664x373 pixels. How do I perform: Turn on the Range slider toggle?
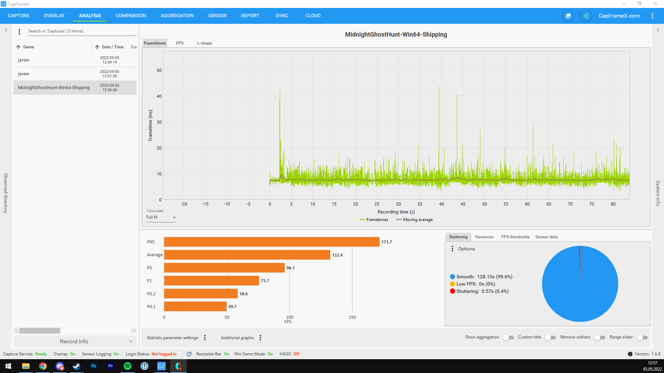pos(642,337)
